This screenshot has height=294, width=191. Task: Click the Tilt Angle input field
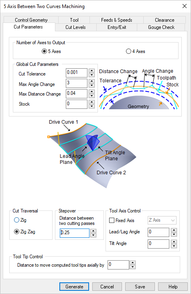(x=158, y=244)
